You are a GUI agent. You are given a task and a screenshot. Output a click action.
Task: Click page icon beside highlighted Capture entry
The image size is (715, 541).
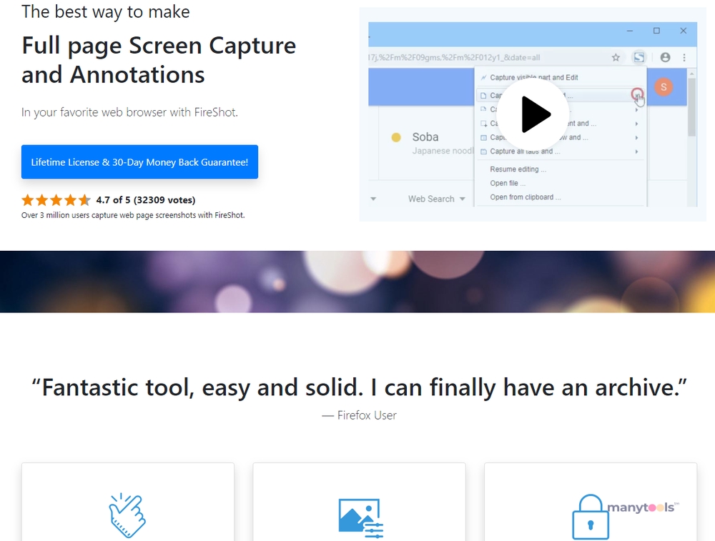[x=483, y=96]
